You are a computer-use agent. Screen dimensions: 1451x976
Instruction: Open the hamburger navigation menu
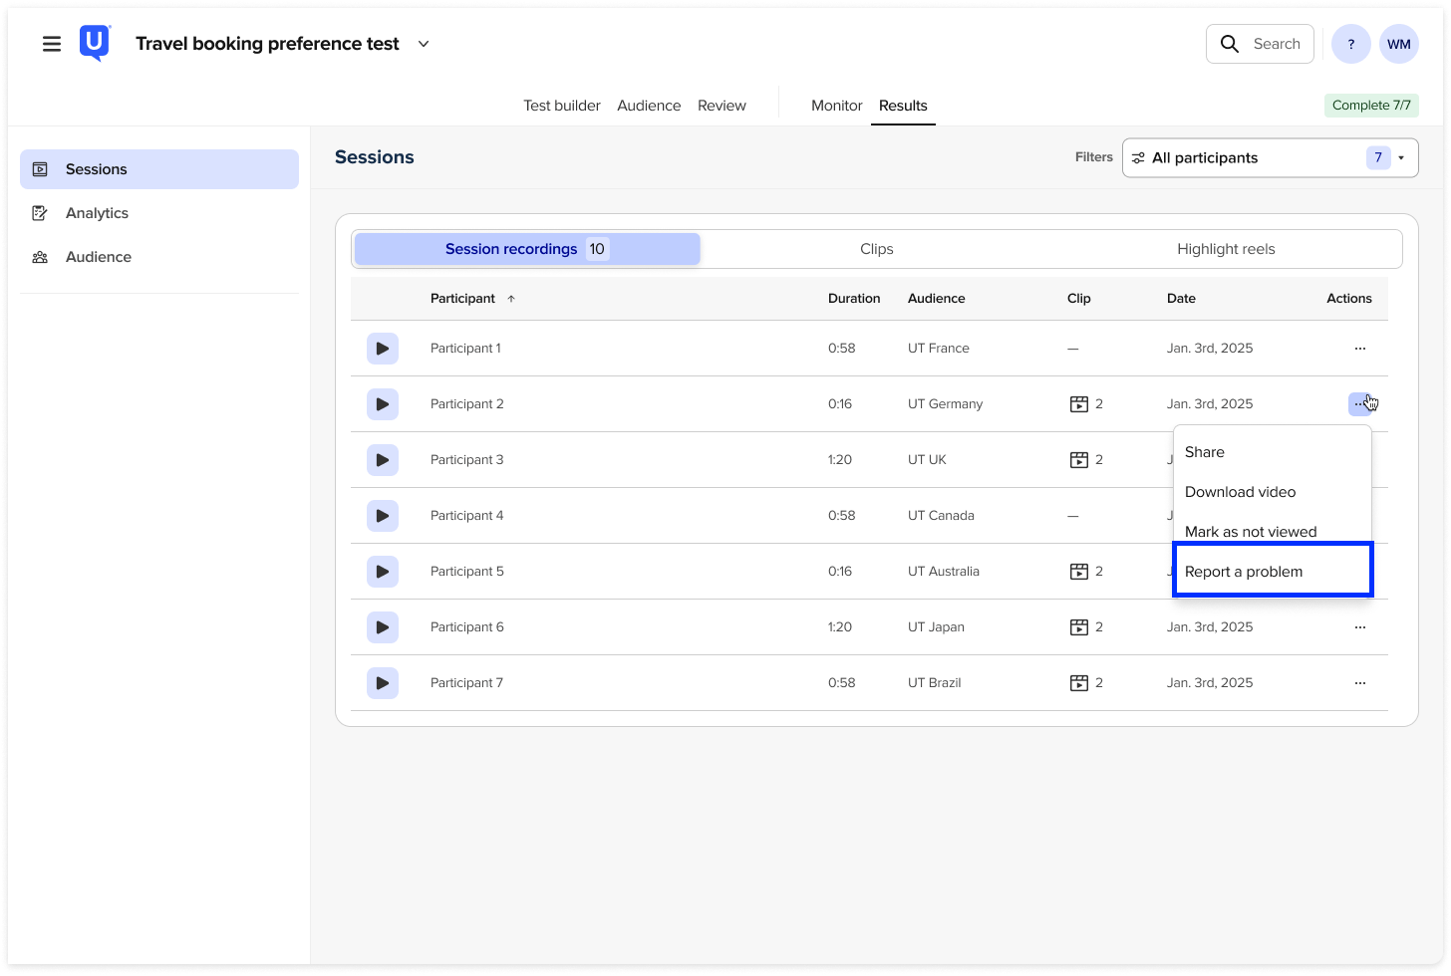(52, 44)
